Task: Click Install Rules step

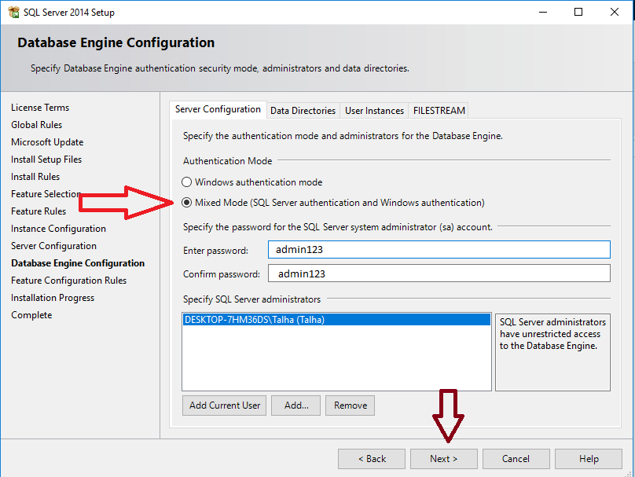Action: click(x=35, y=177)
